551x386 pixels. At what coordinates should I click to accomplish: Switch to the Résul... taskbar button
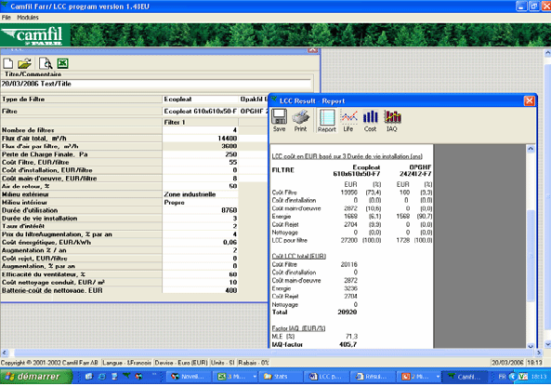tap(373, 377)
